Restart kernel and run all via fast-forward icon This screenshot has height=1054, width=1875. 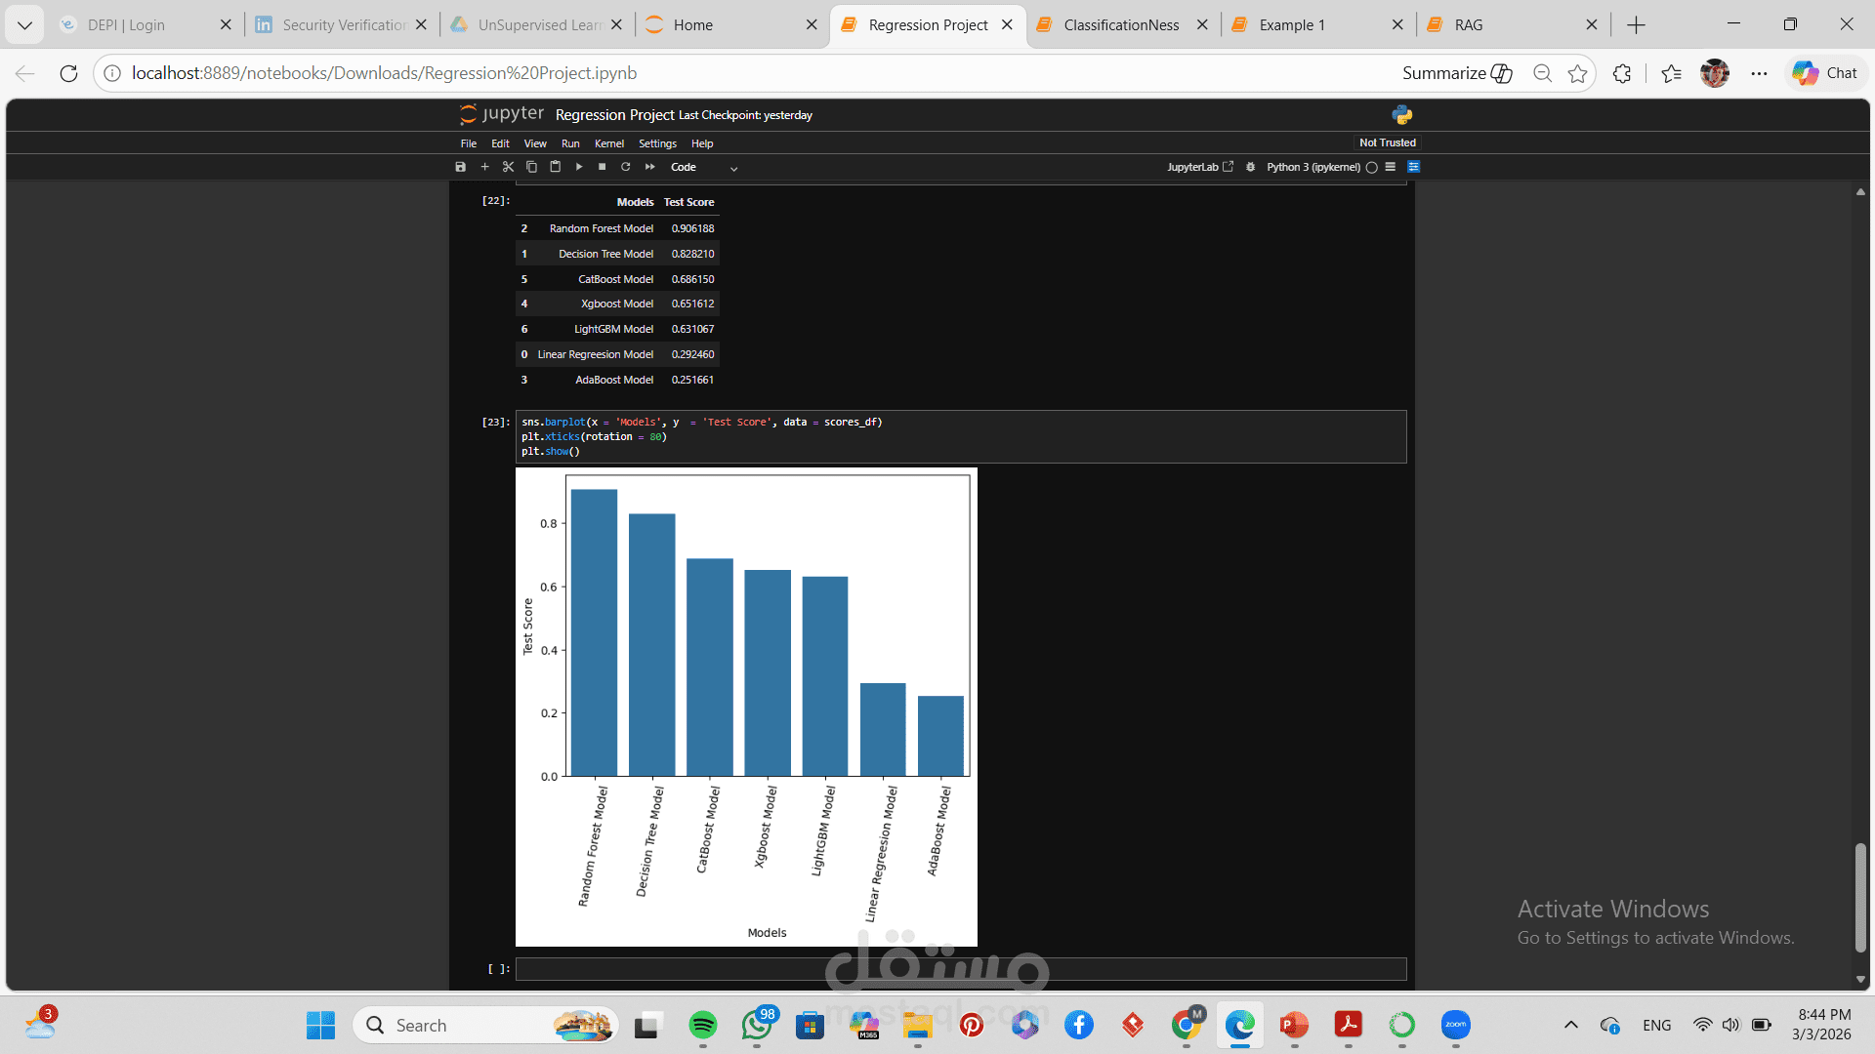649,167
